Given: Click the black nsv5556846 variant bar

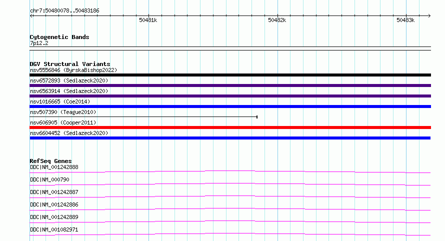Looking at the screenshot, I should tap(230, 75).
